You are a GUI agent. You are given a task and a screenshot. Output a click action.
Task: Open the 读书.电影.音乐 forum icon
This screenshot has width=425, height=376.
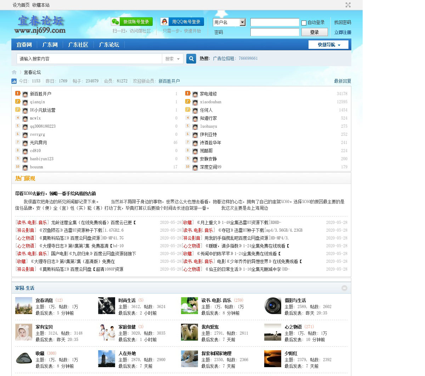189,306
